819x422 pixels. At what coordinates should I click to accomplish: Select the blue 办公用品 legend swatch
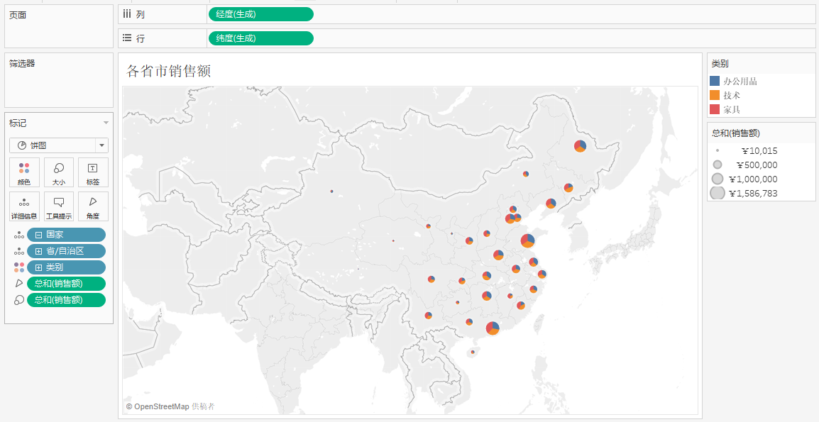(715, 81)
